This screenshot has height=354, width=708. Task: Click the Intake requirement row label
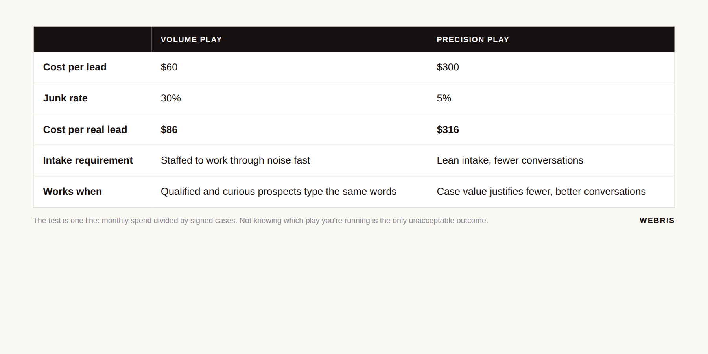point(88,160)
